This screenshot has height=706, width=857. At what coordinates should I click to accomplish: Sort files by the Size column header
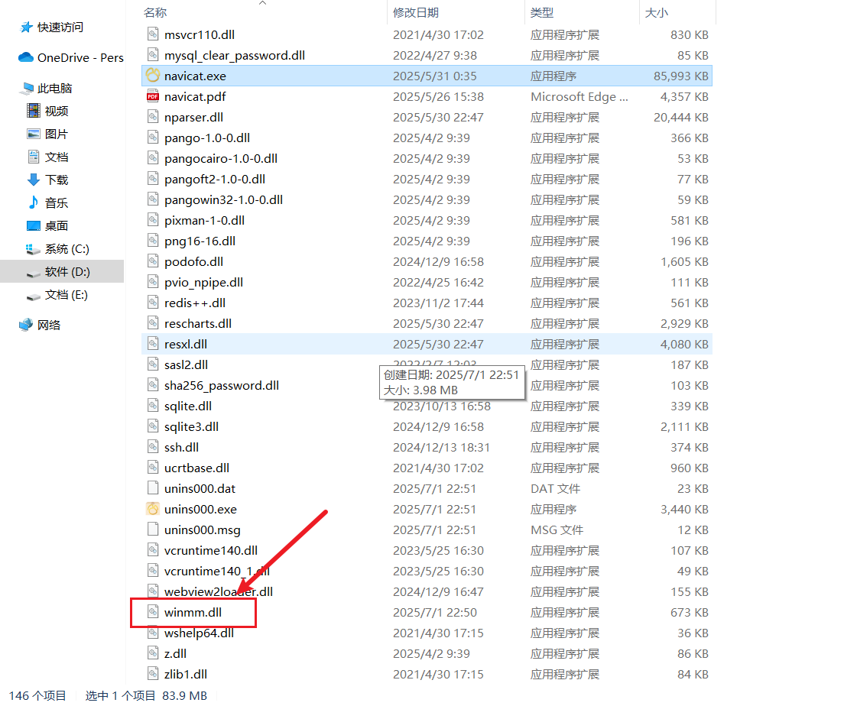click(x=656, y=13)
